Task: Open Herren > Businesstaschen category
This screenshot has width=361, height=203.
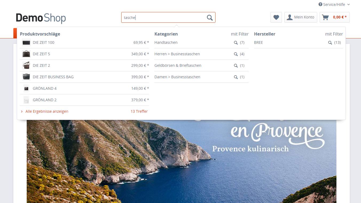Action: (177, 54)
